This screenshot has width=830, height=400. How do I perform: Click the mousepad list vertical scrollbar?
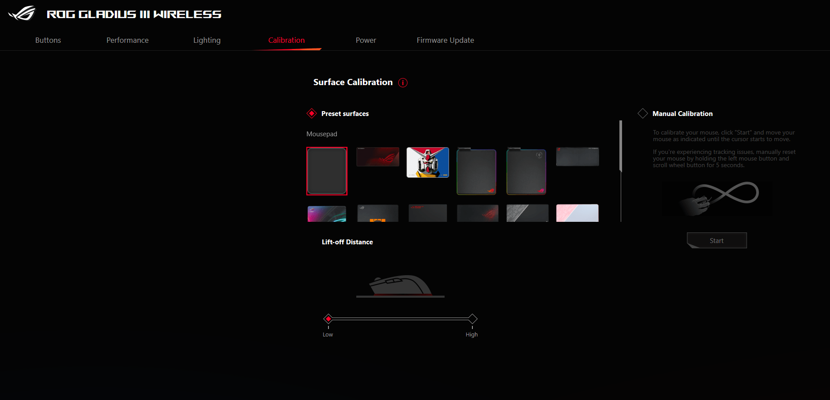(621, 146)
